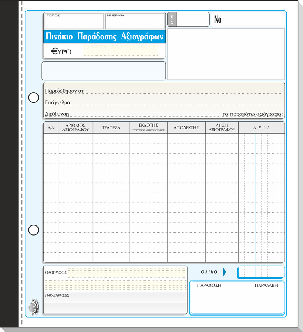303x332 pixels.
Task: Click the ΠΑΡΑΛΑΒΗ signature label
Action: 266,286
